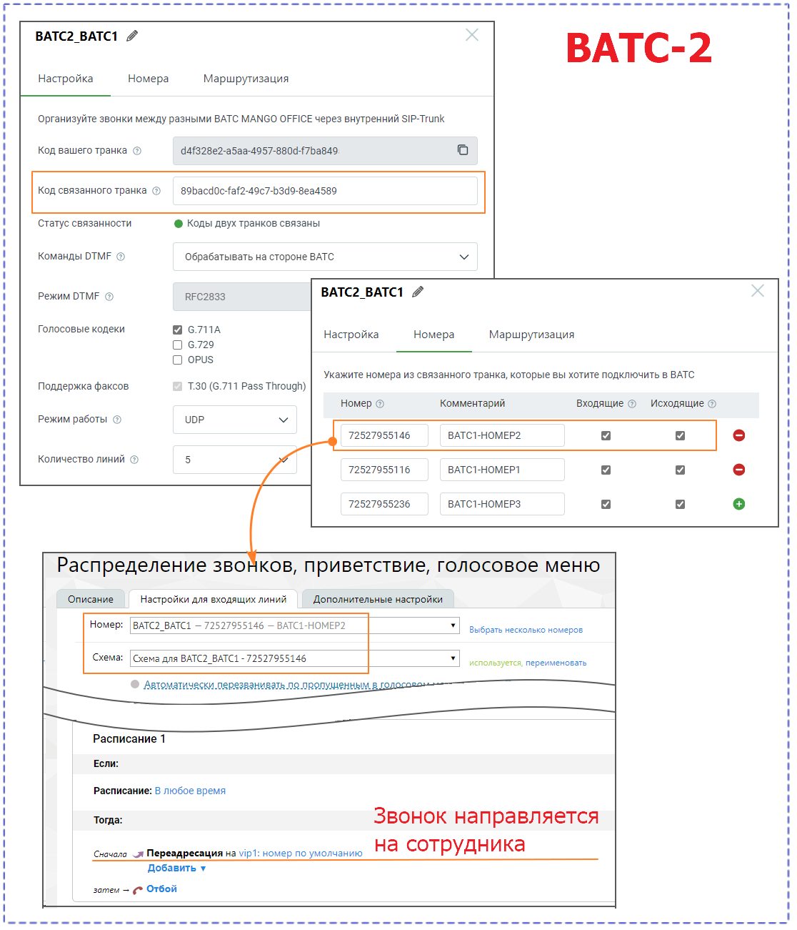This screenshot has width=797, height=930.
Task: Expand the Добавить action dropdown
Action: pyautogui.click(x=177, y=868)
